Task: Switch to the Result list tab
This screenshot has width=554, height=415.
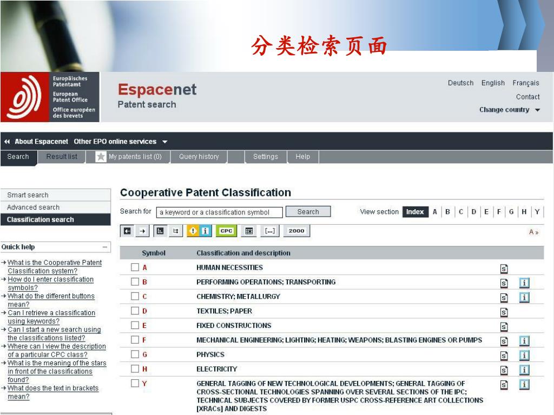Action: [x=62, y=157]
